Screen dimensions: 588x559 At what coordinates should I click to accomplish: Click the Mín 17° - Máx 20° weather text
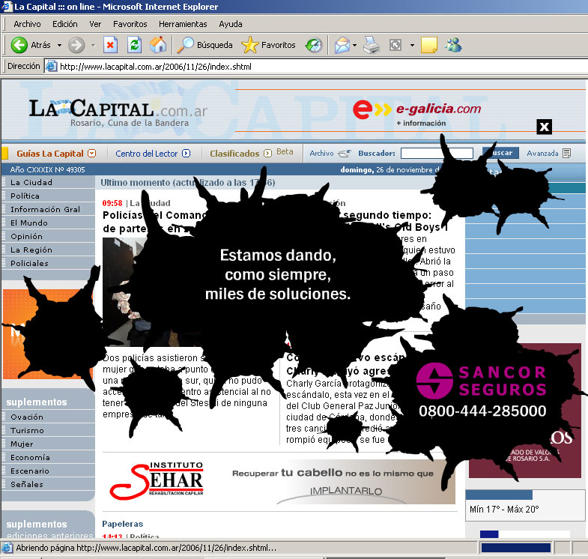point(504,509)
